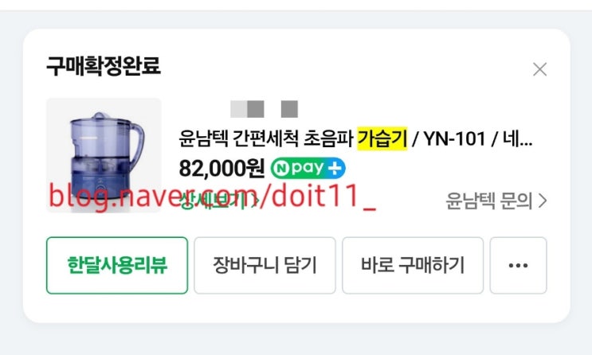This screenshot has width=592, height=355.
Task: Open product title 윤남텍 간편세척 초음파
Action: pos(266,138)
